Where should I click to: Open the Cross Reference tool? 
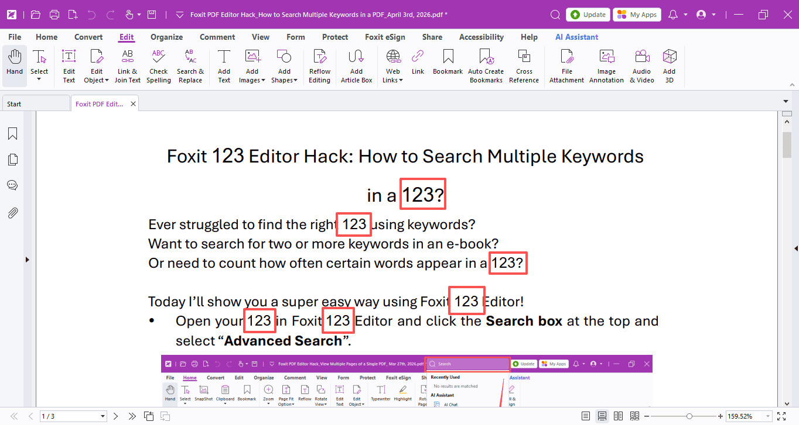524,66
